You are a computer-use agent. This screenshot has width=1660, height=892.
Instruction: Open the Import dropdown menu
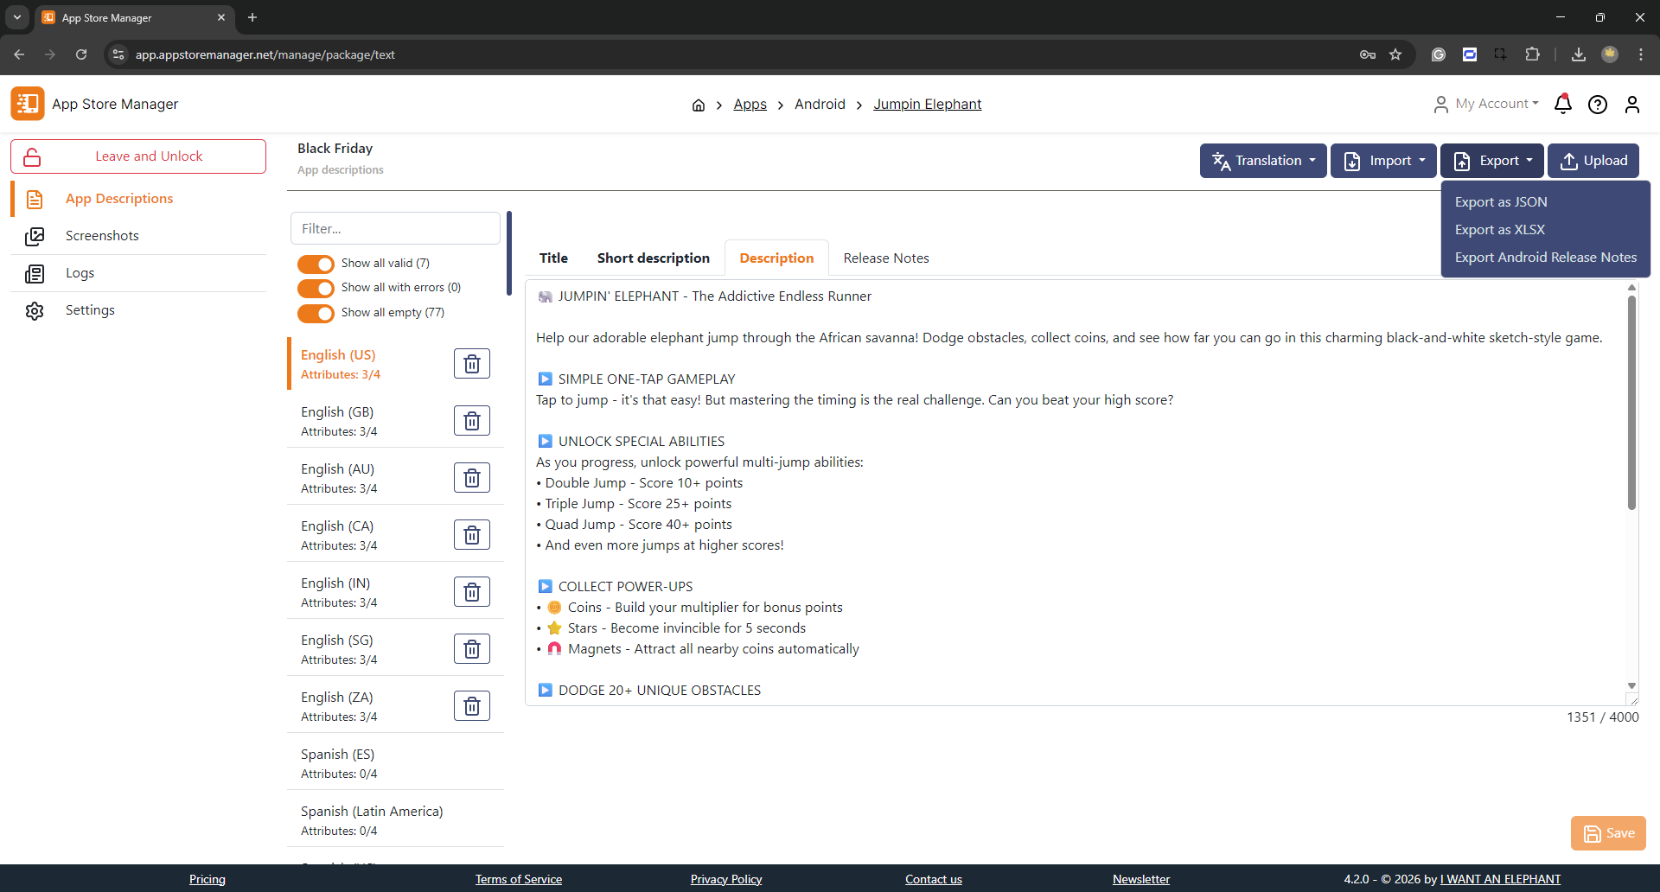tap(1382, 161)
